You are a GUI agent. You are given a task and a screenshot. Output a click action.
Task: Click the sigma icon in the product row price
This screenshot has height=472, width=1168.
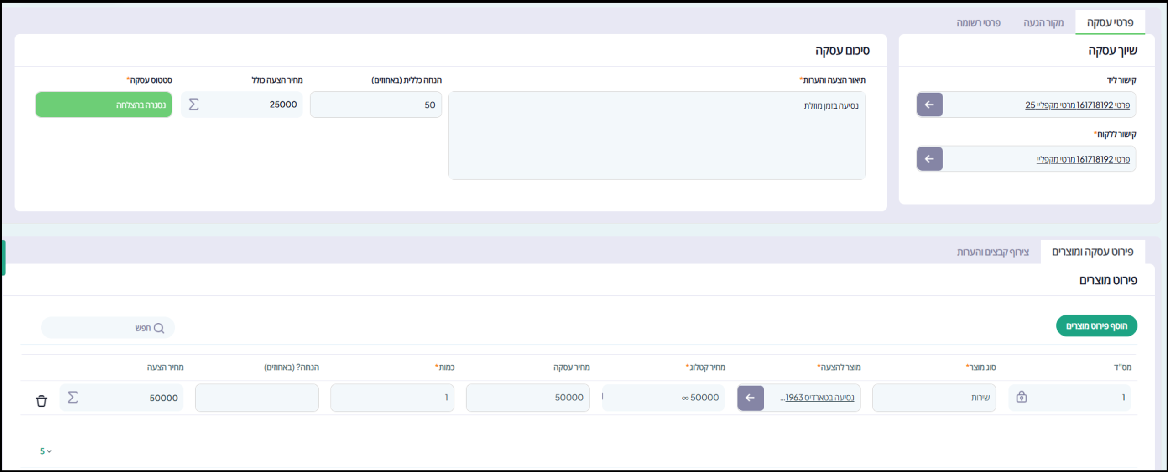click(x=73, y=398)
